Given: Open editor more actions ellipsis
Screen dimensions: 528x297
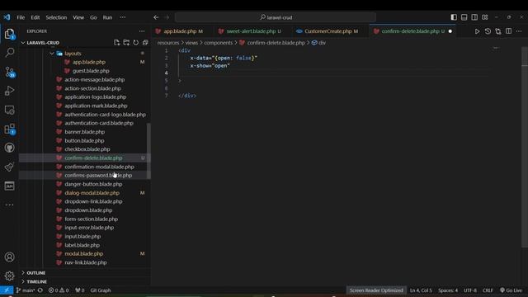Looking at the screenshot, I should 519,31.
